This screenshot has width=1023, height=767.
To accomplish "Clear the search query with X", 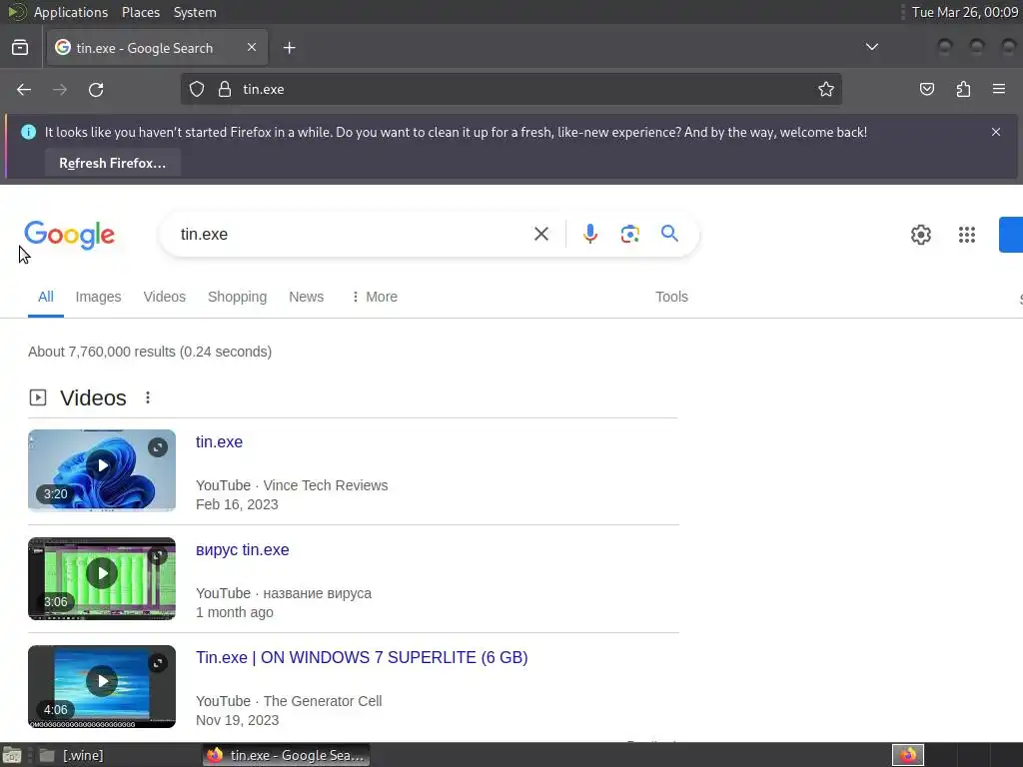I will [541, 234].
